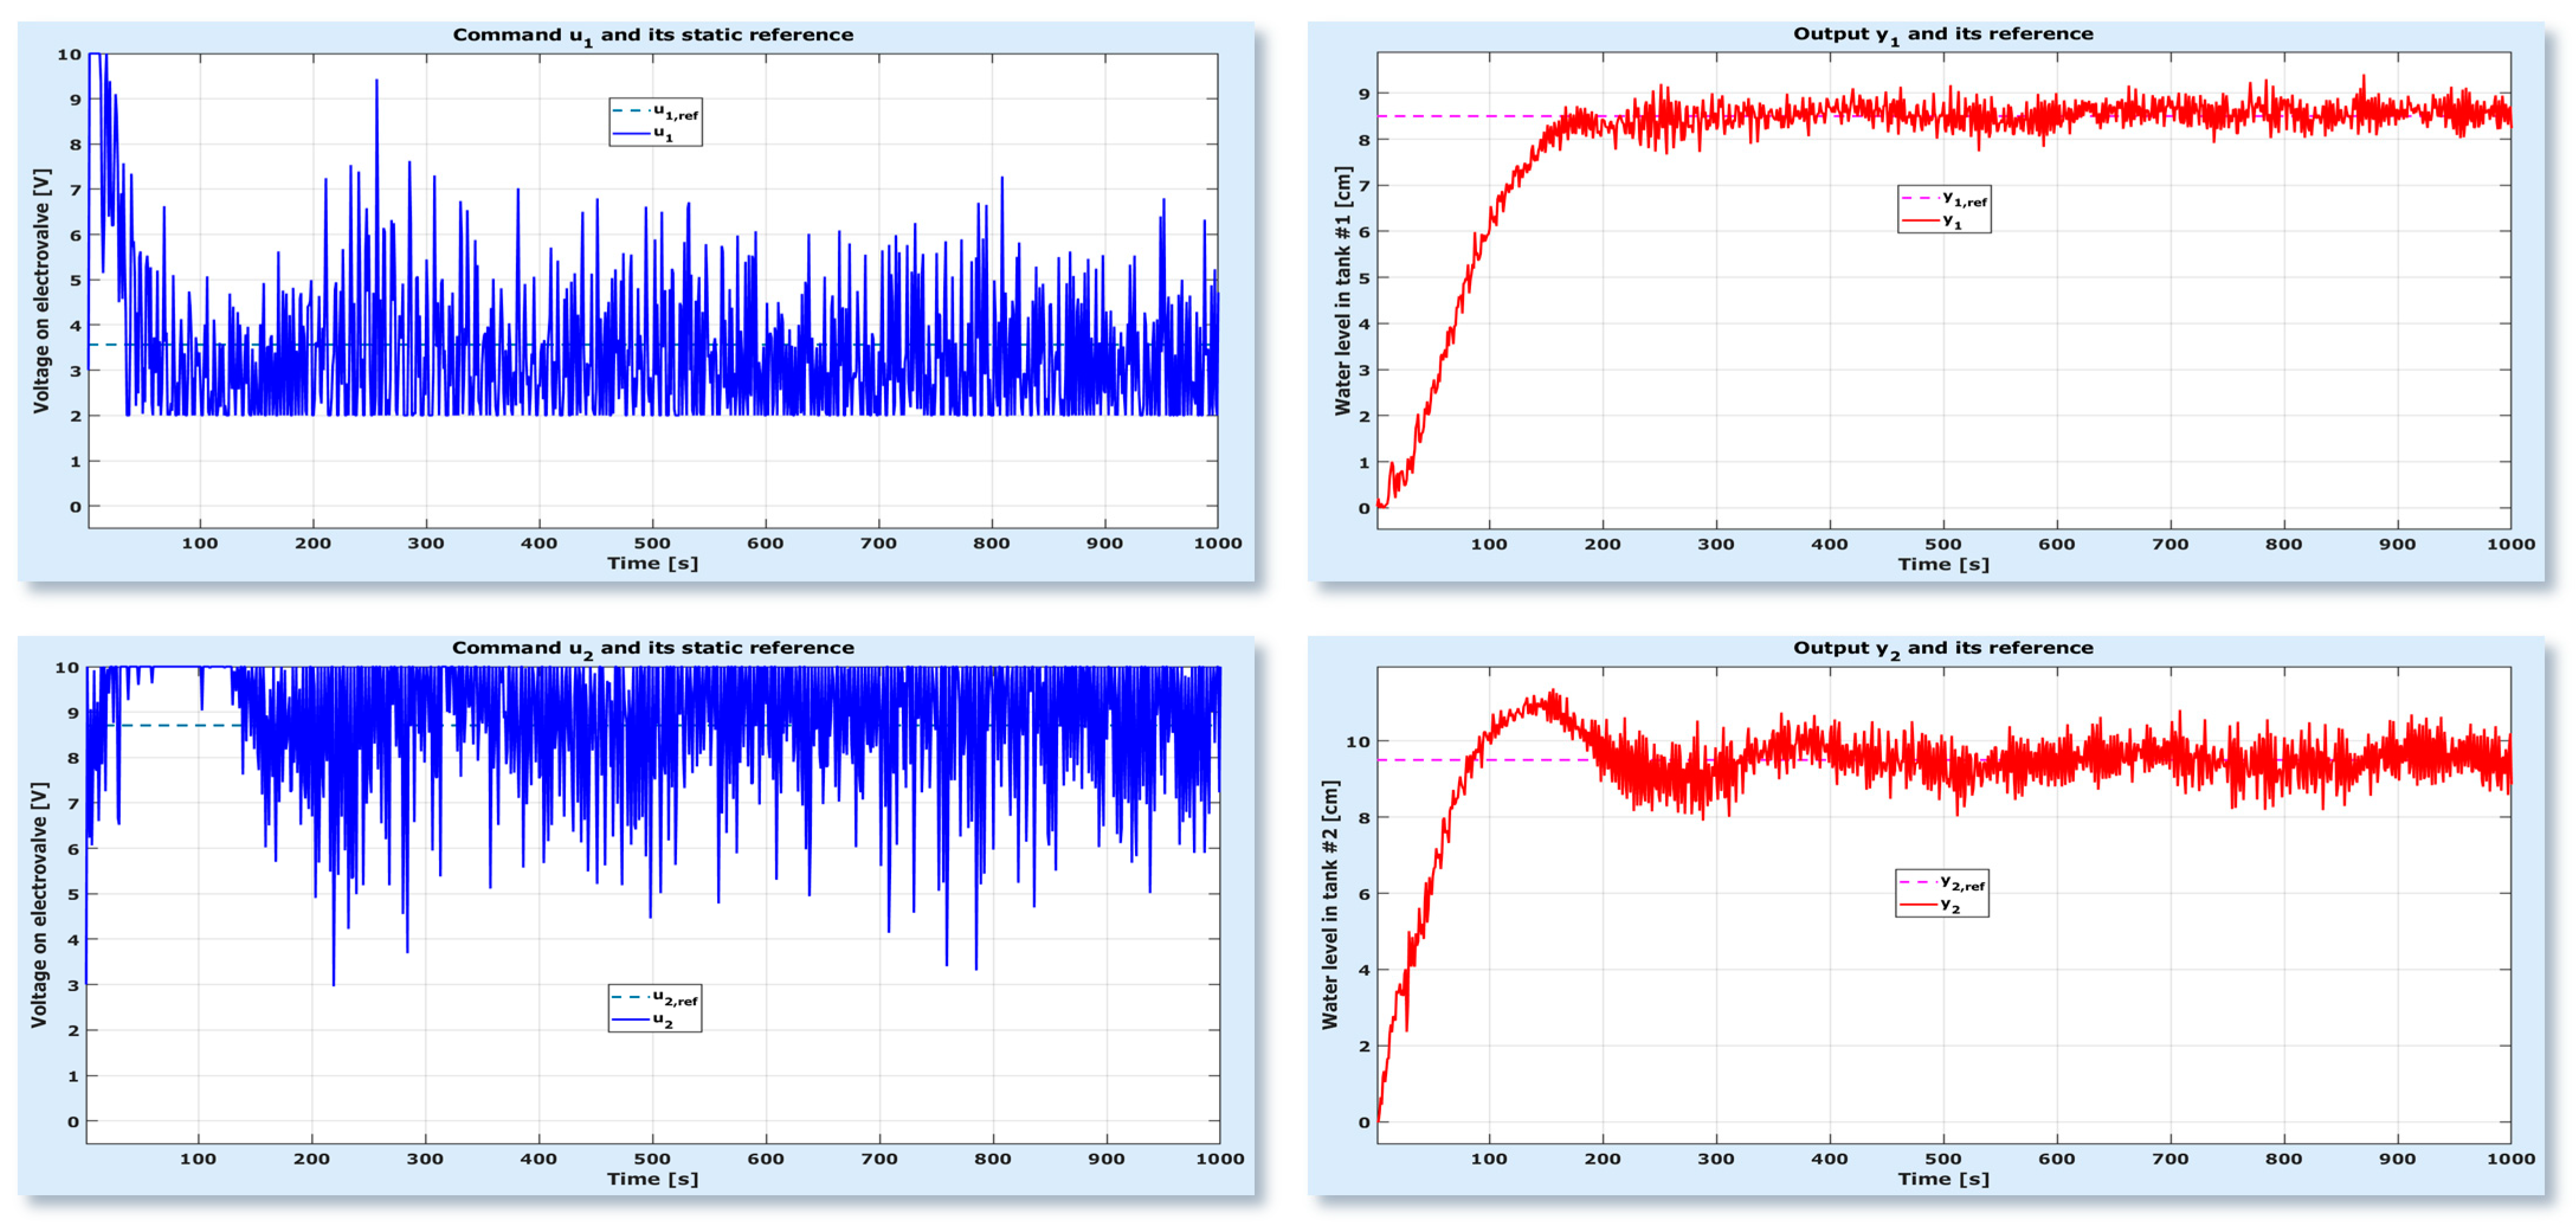Viewport: 2576px width, 1229px height.
Task: Click the title "Command u1 and its static reference"
Action: [653, 35]
